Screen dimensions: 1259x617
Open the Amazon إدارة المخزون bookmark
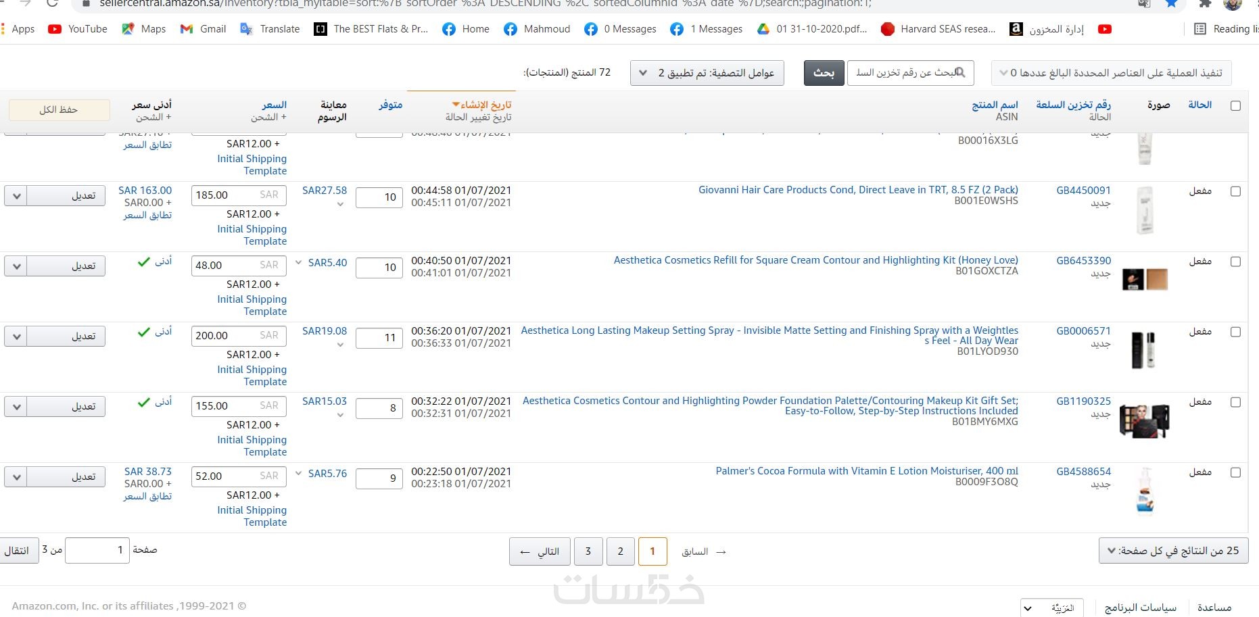tap(1047, 29)
